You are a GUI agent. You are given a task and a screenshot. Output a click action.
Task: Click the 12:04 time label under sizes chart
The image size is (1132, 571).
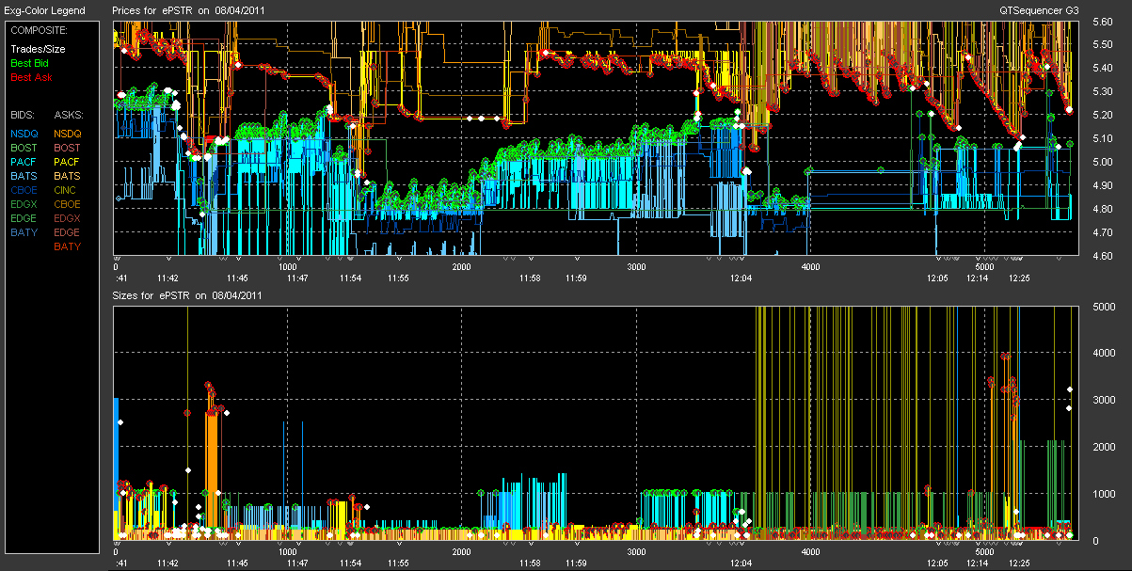741,562
